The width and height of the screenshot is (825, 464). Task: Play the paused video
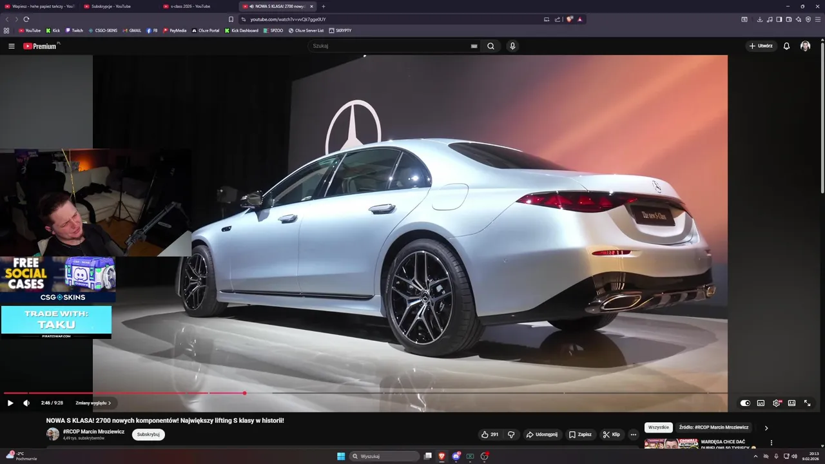click(x=10, y=403)
